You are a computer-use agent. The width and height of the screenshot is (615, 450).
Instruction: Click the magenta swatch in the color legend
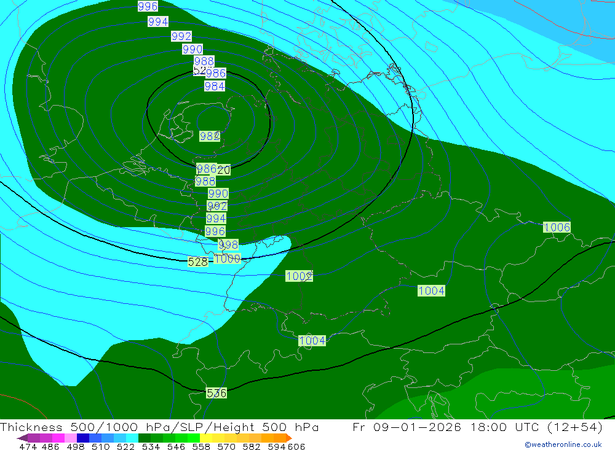coord(58,438)
